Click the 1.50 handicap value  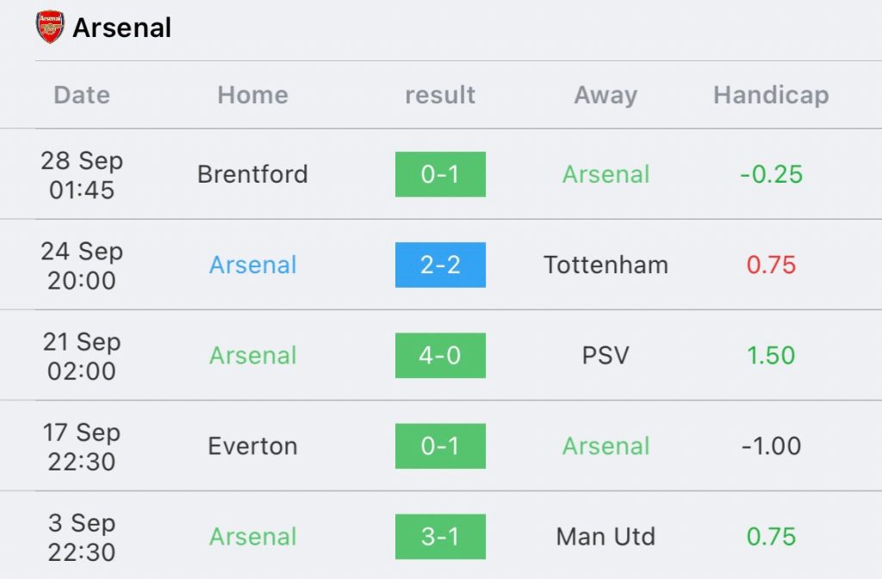point(771,355)
